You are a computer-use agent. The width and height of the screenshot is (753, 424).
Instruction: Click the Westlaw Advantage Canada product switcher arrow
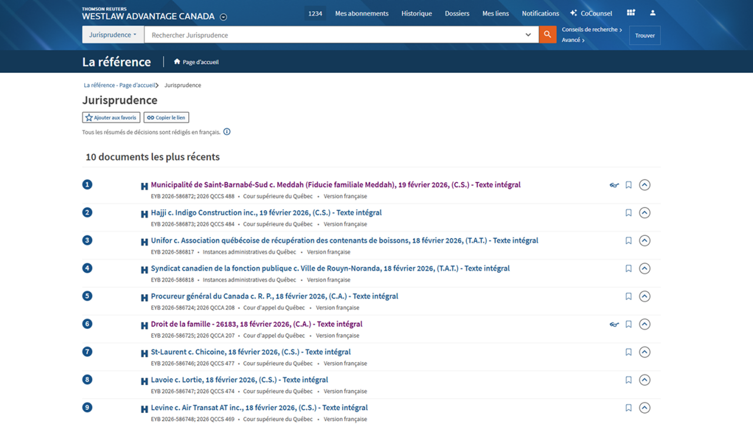tap(224, 17)
